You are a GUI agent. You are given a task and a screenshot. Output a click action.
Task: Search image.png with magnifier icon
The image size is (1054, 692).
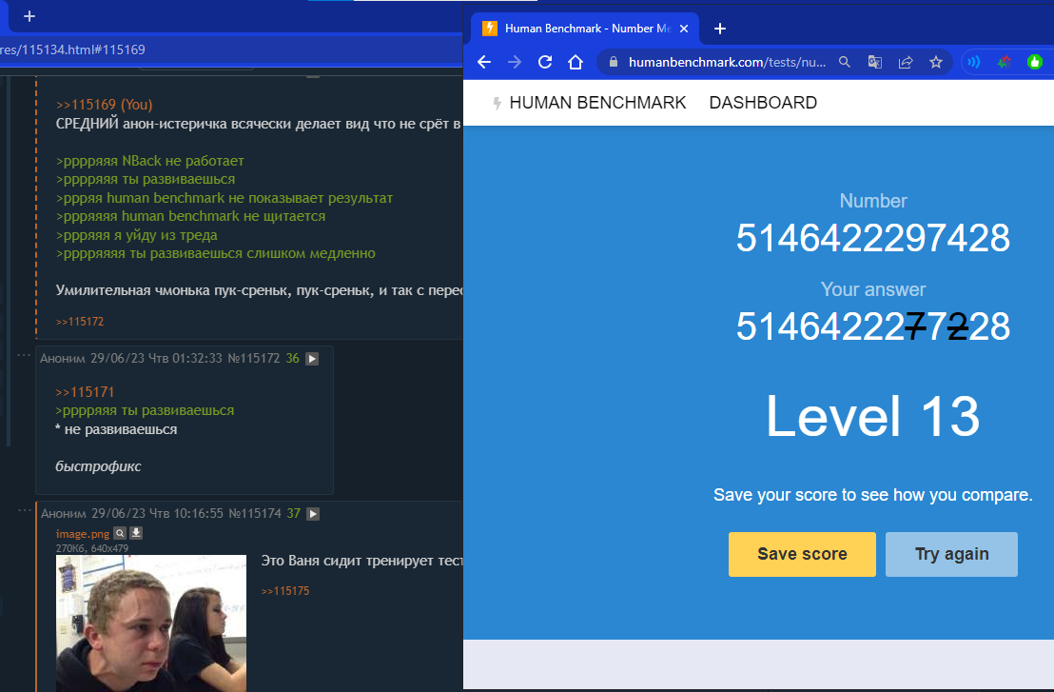(x=120, y=533)
